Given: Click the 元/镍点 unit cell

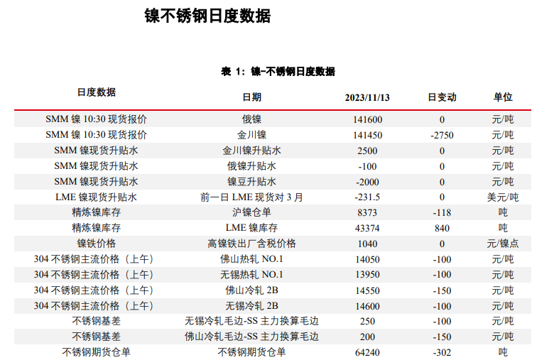Looking at the screenshot, I should click(x=502, y=244).
